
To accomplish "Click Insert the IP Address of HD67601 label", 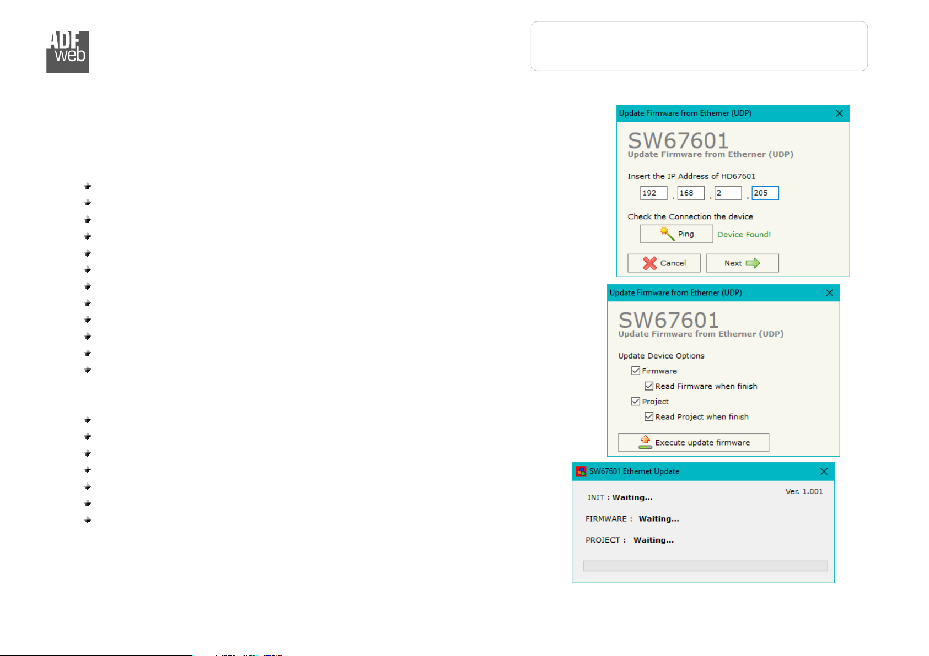I will (691, 176).
